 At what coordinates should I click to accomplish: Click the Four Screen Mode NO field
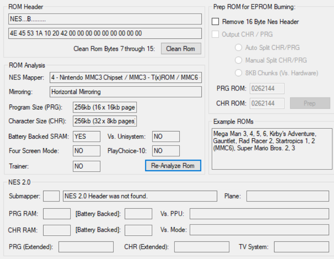coord(86,151)
